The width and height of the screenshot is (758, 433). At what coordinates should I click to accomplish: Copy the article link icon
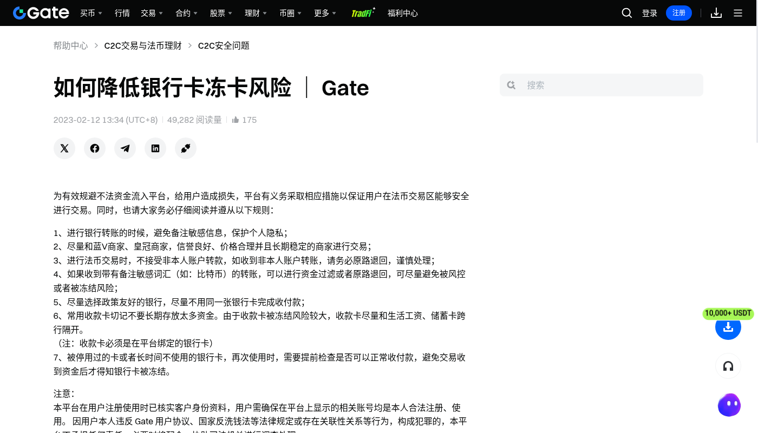tap(186, 148)
